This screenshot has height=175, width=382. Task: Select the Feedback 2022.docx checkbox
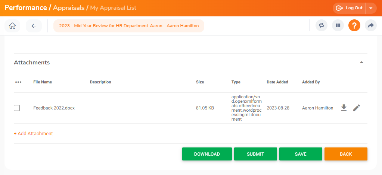pos(17,108)
